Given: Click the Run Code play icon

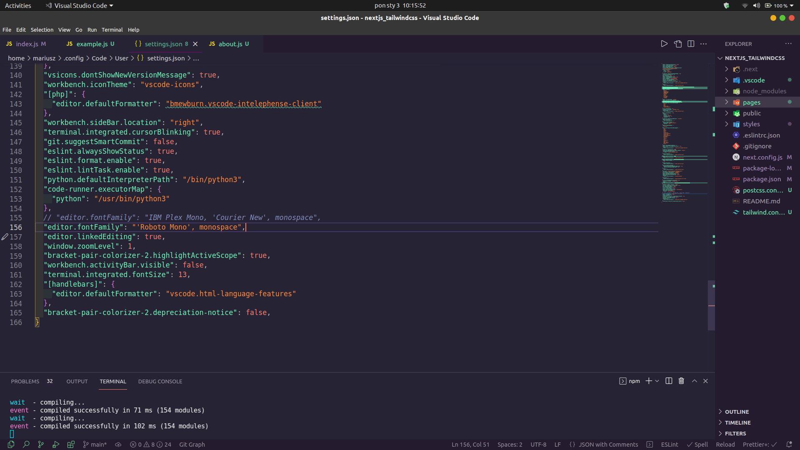Looking at the screenshot, I should 664,44.
